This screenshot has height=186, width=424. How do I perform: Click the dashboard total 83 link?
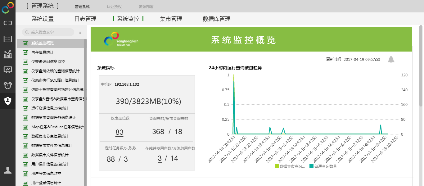pos(120,132)
